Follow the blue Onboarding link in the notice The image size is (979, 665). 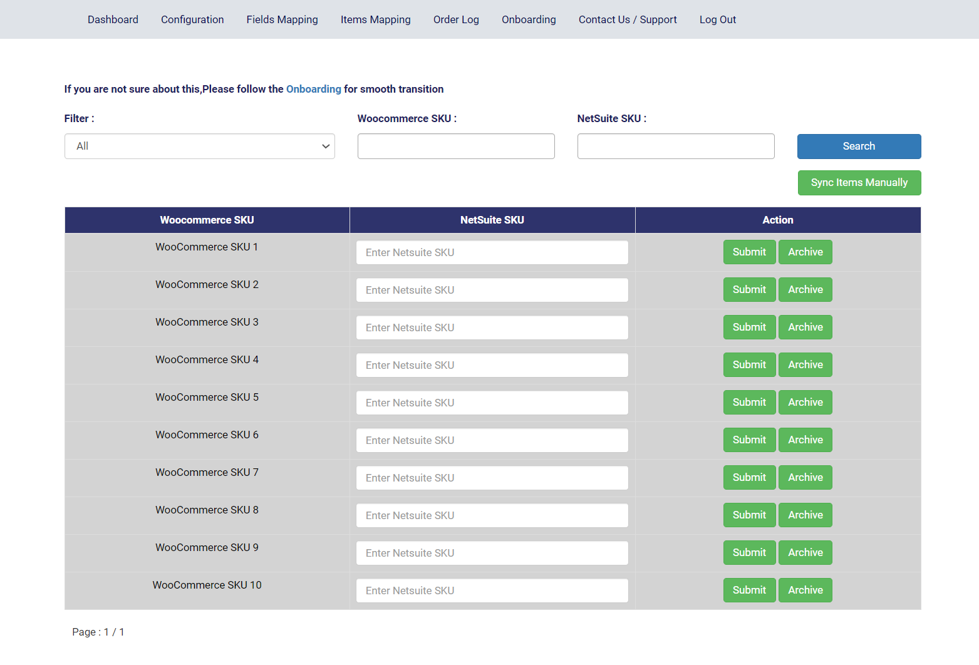[314, 89]
